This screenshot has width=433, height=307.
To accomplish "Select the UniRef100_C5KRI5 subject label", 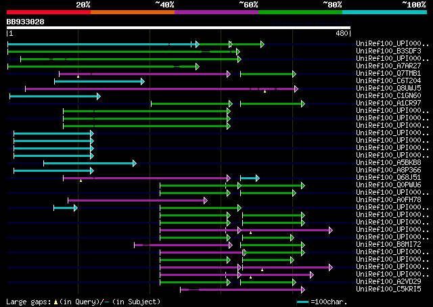I will [388, 289].
